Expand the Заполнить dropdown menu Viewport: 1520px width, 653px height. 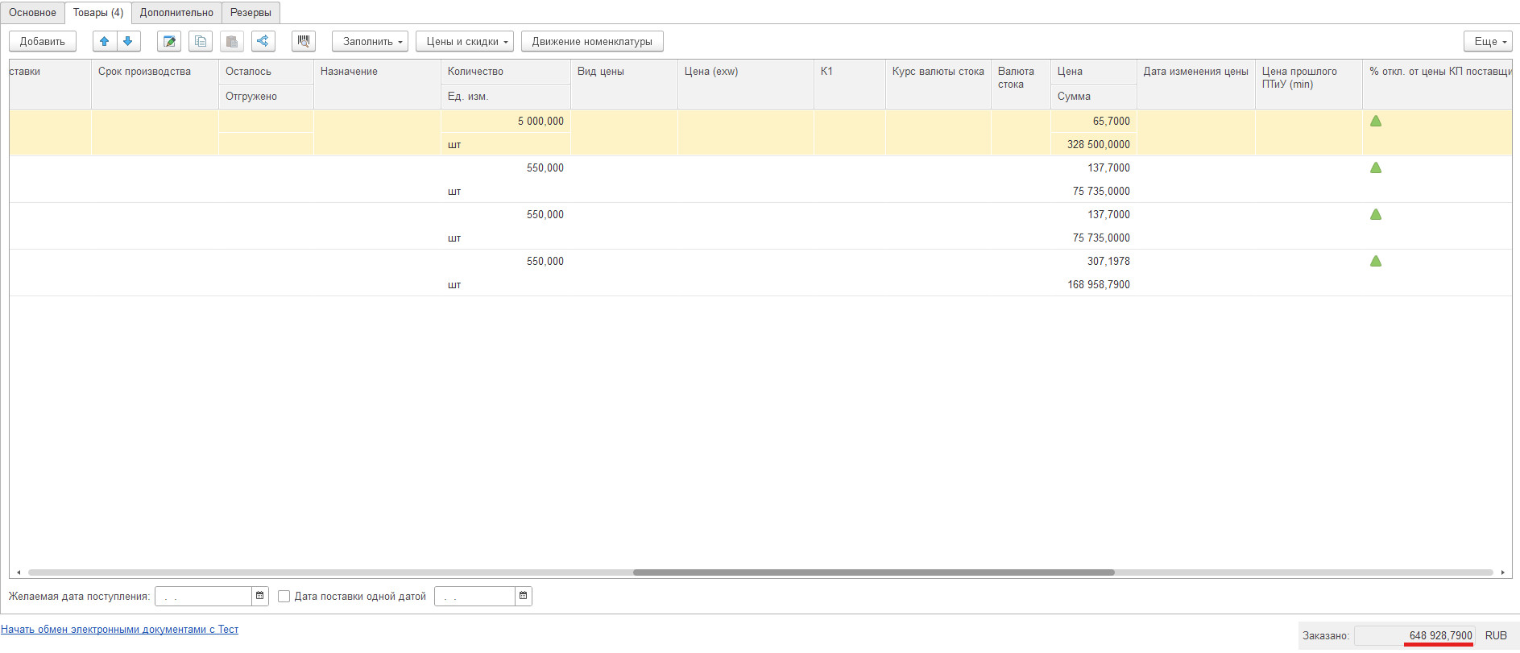[370, 41]
